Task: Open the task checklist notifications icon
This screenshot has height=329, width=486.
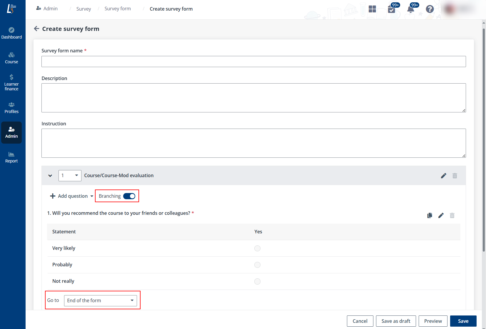Action: coord(391,9)
